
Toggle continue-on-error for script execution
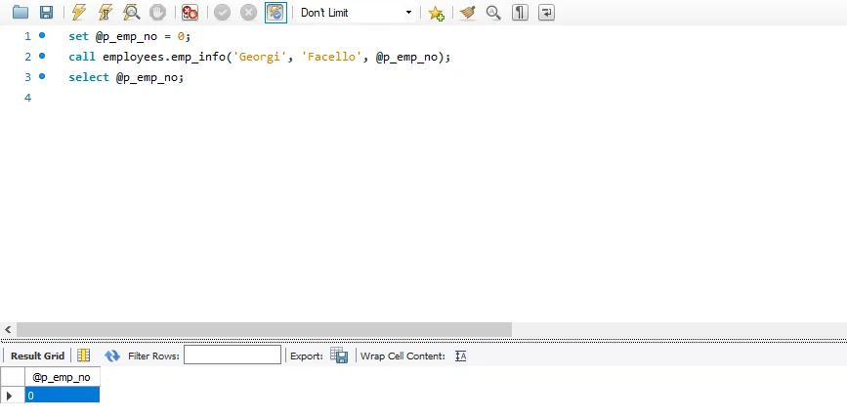coord(190,13)
